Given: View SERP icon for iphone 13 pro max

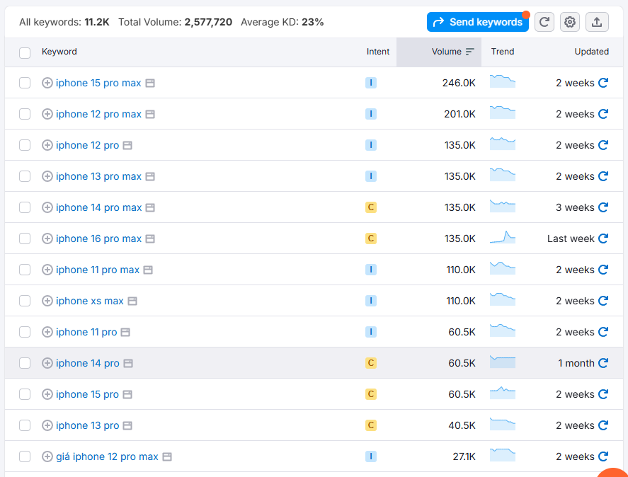Looking at the screenshot, I should (150, 177).
